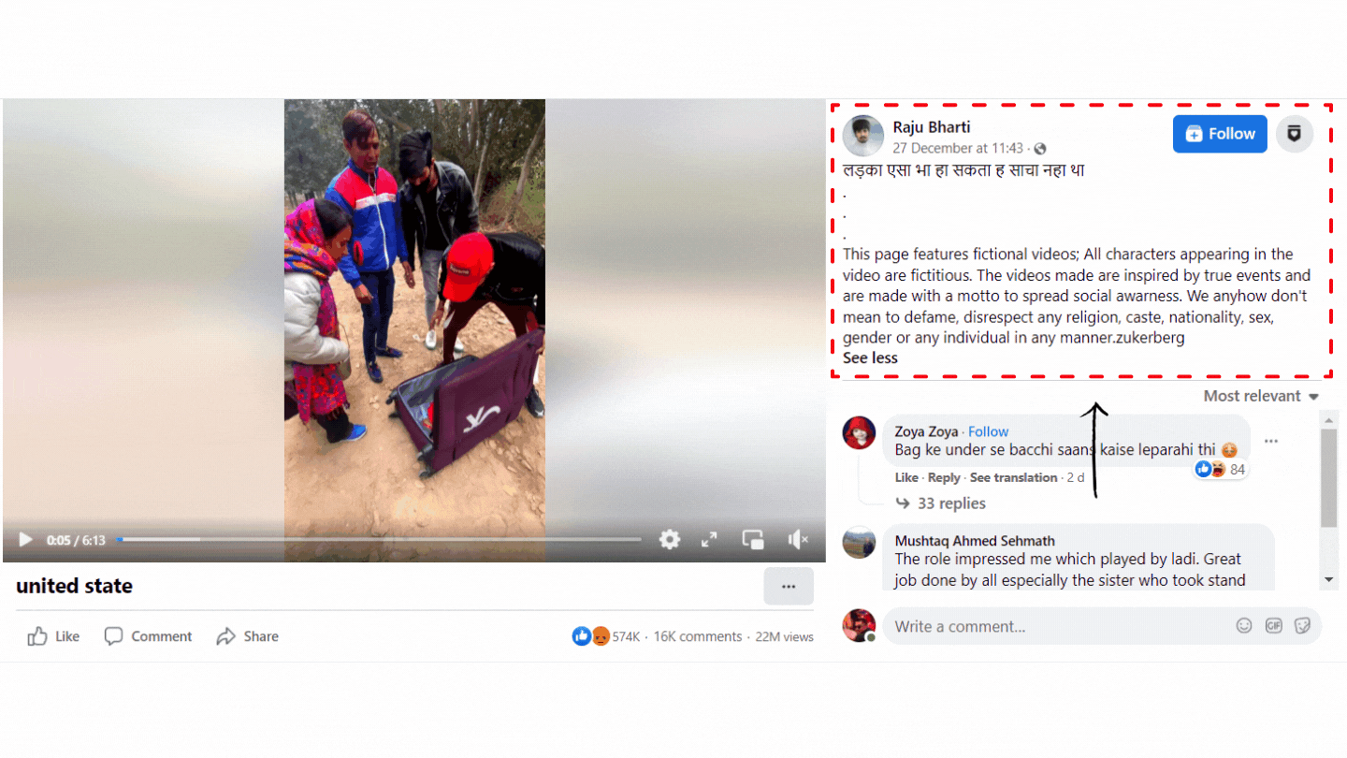Open the video options three-dot button

tap(789, 587)
